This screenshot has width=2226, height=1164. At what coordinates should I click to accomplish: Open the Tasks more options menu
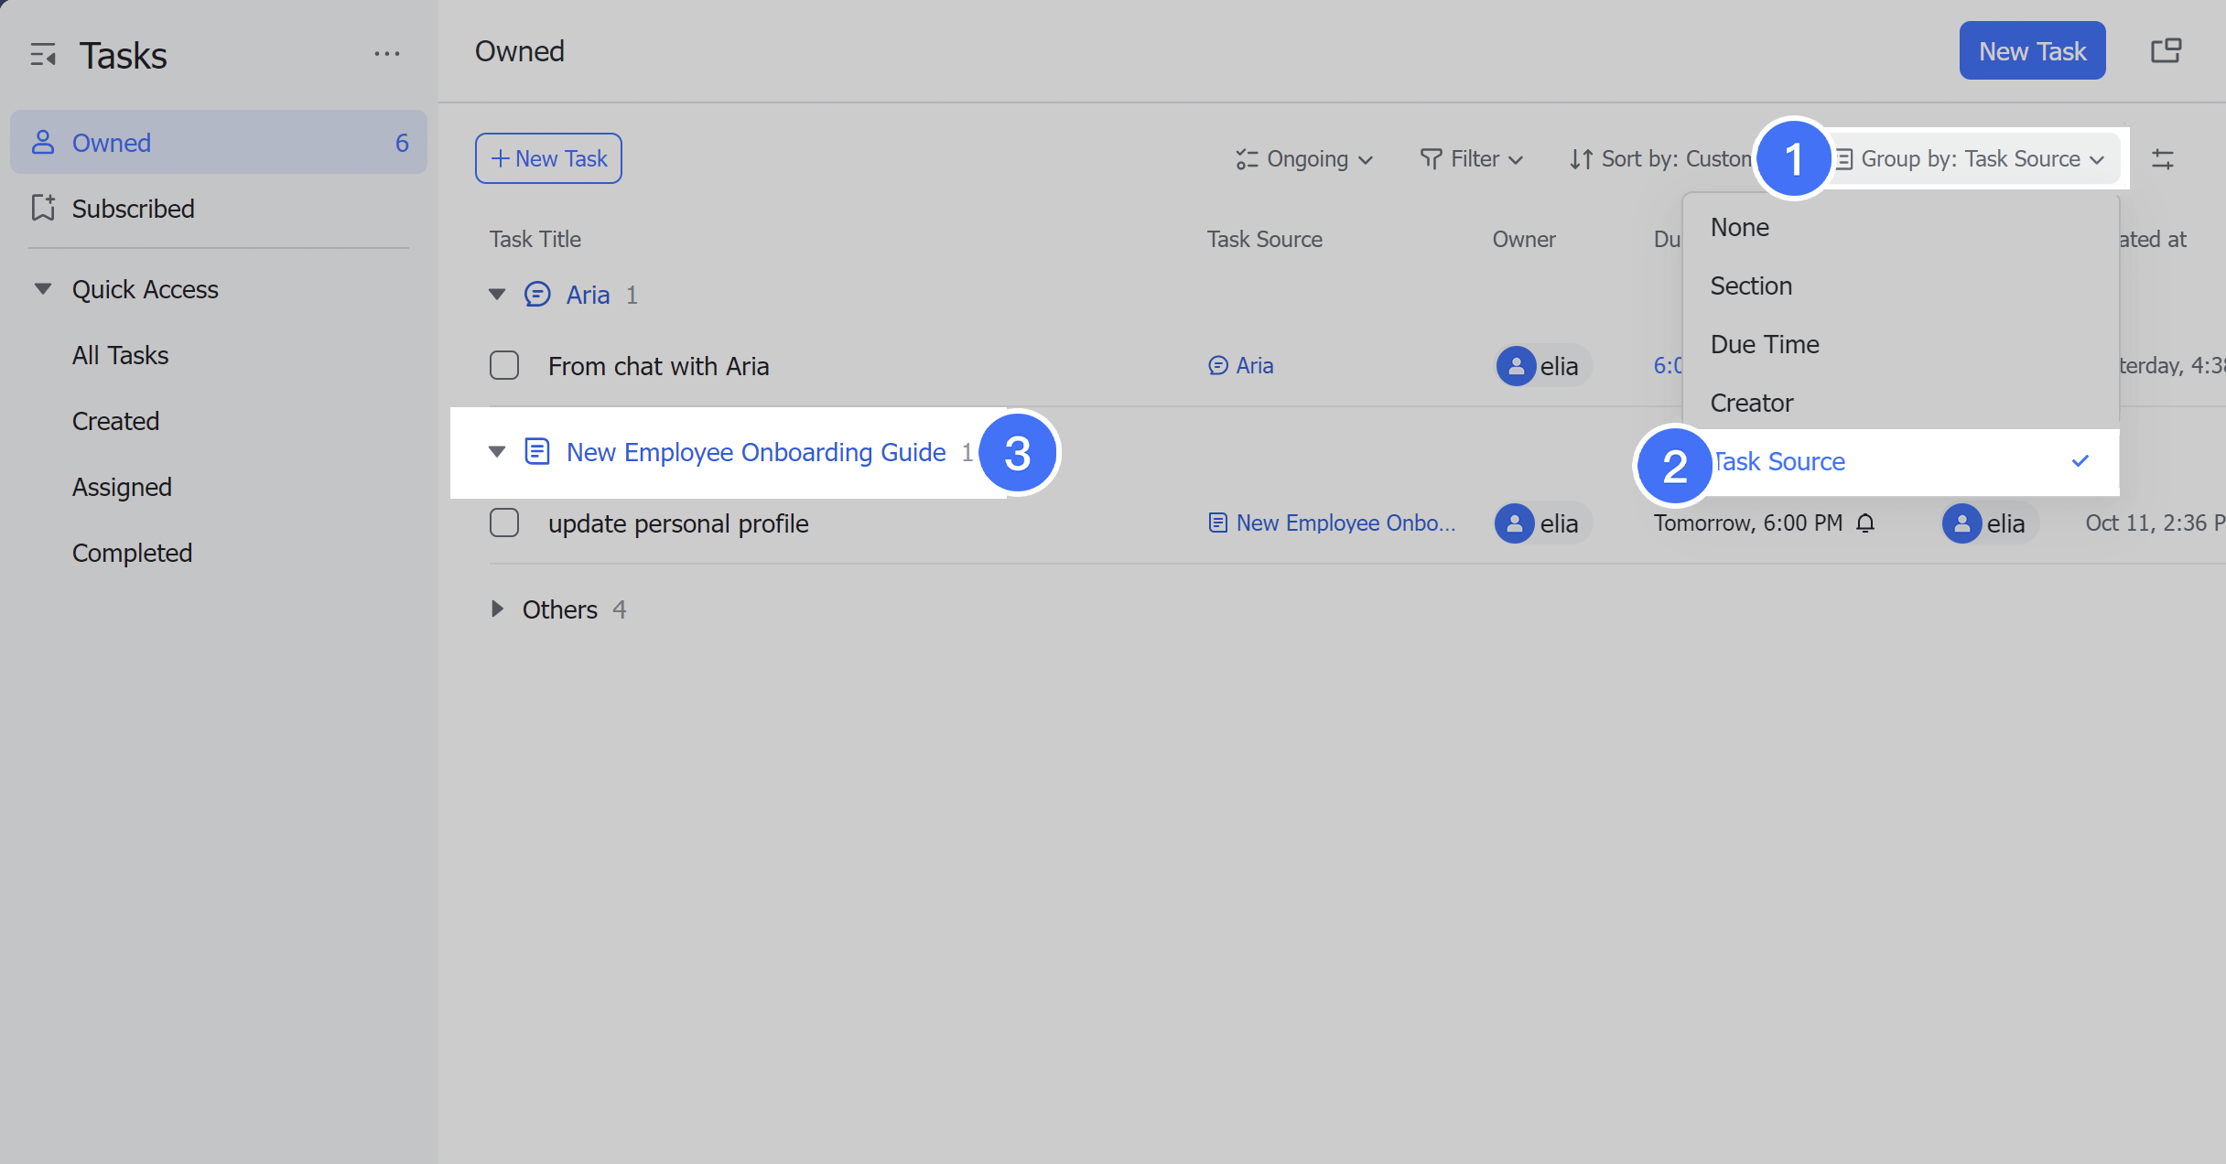coord(387,53)
